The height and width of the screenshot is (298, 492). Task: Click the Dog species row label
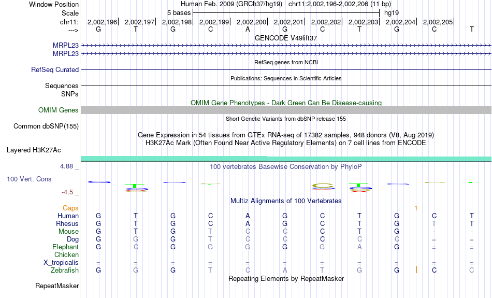tap(73, 239)
